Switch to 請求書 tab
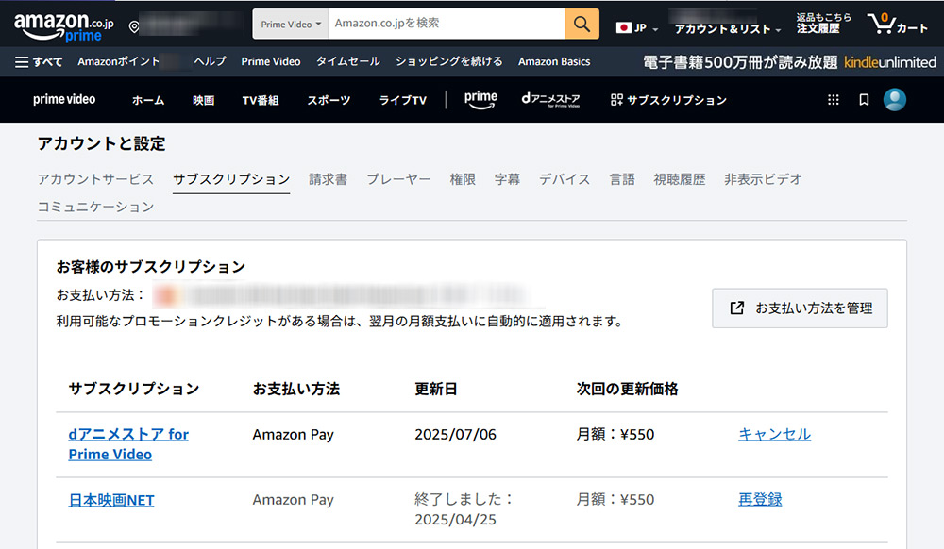The image size is (944, 549). pos(329,179)
